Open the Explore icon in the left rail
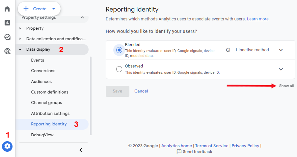 pyautogui.click(x=7, y=37)
